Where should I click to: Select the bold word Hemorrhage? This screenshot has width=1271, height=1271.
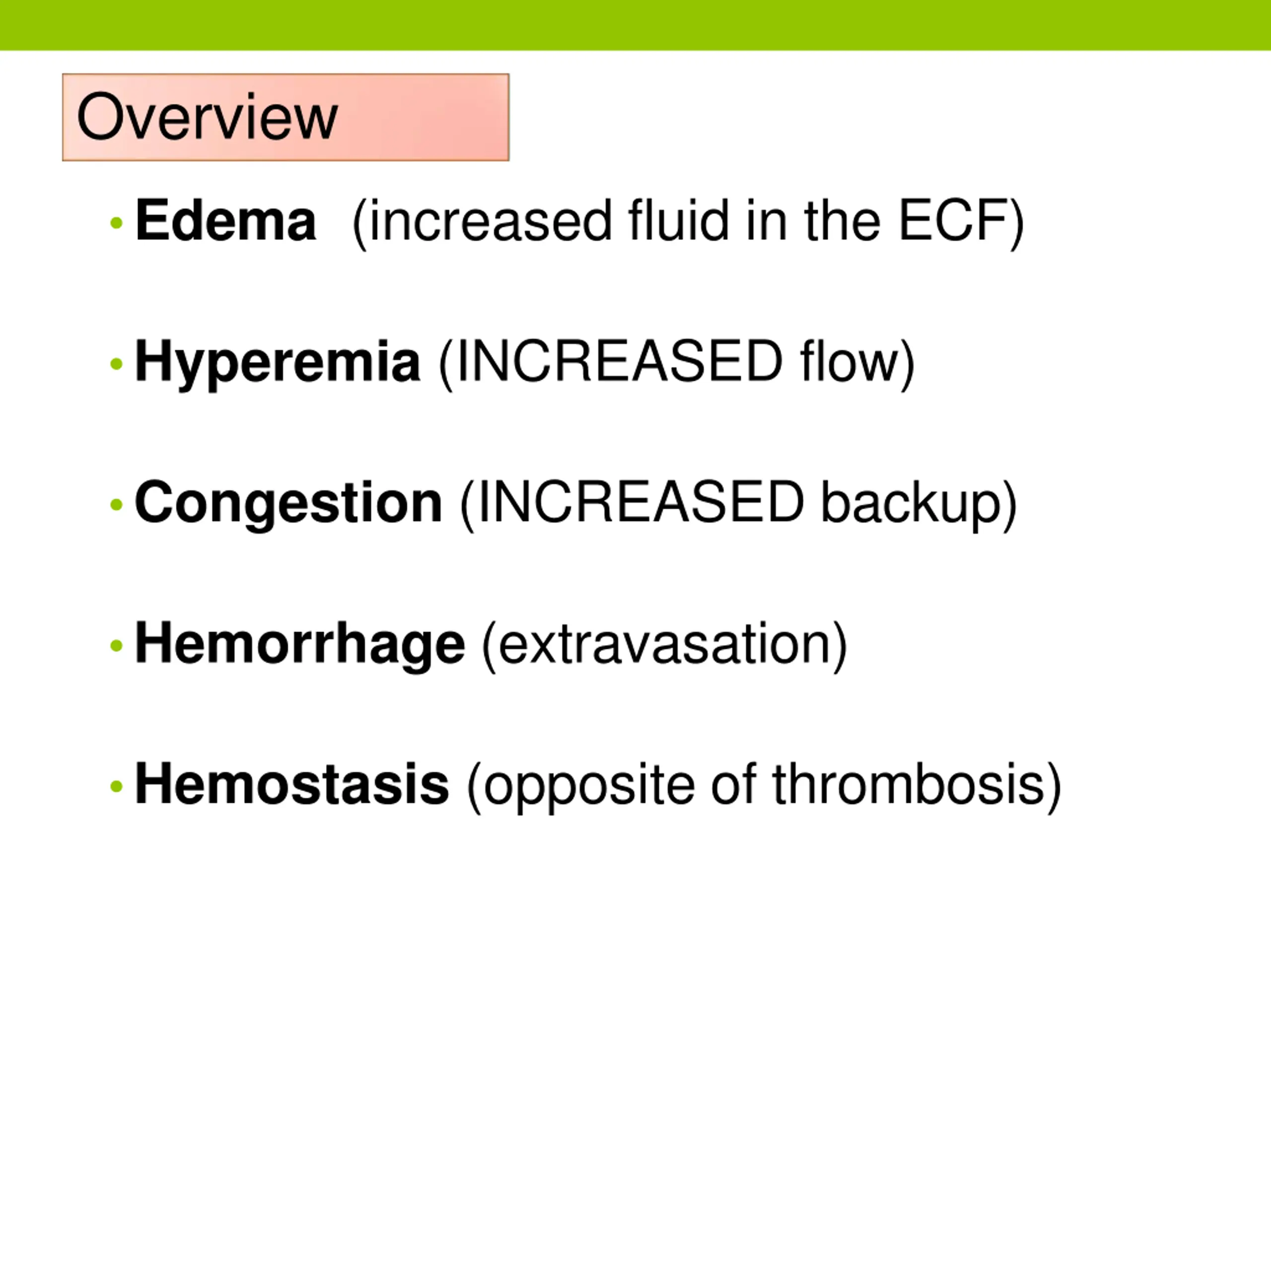[x=300, y=643]
